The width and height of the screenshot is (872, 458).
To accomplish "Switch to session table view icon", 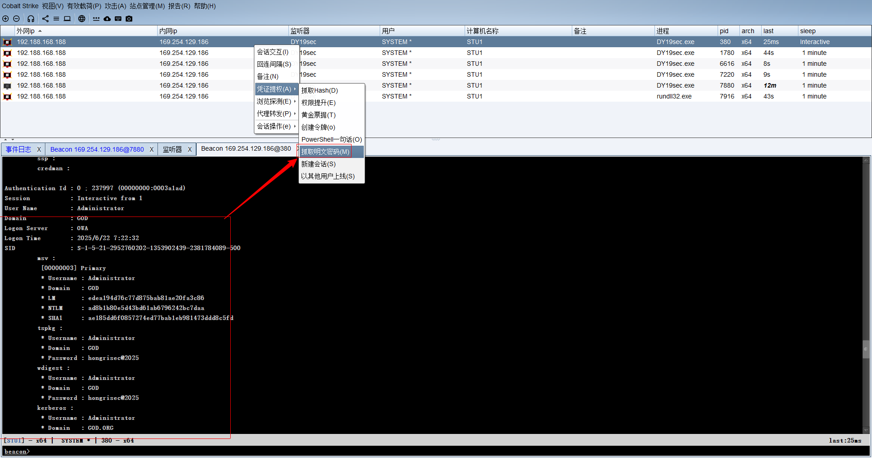I will click(56, 19).
